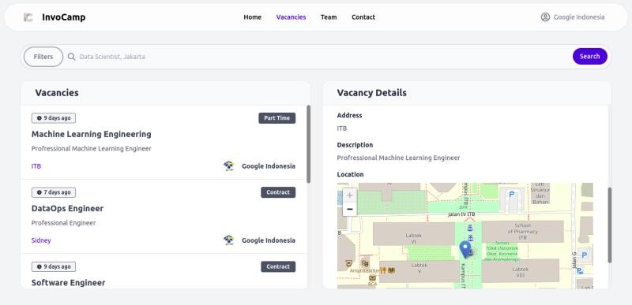Click Google Indonesia account name in header

coord(579,17)
